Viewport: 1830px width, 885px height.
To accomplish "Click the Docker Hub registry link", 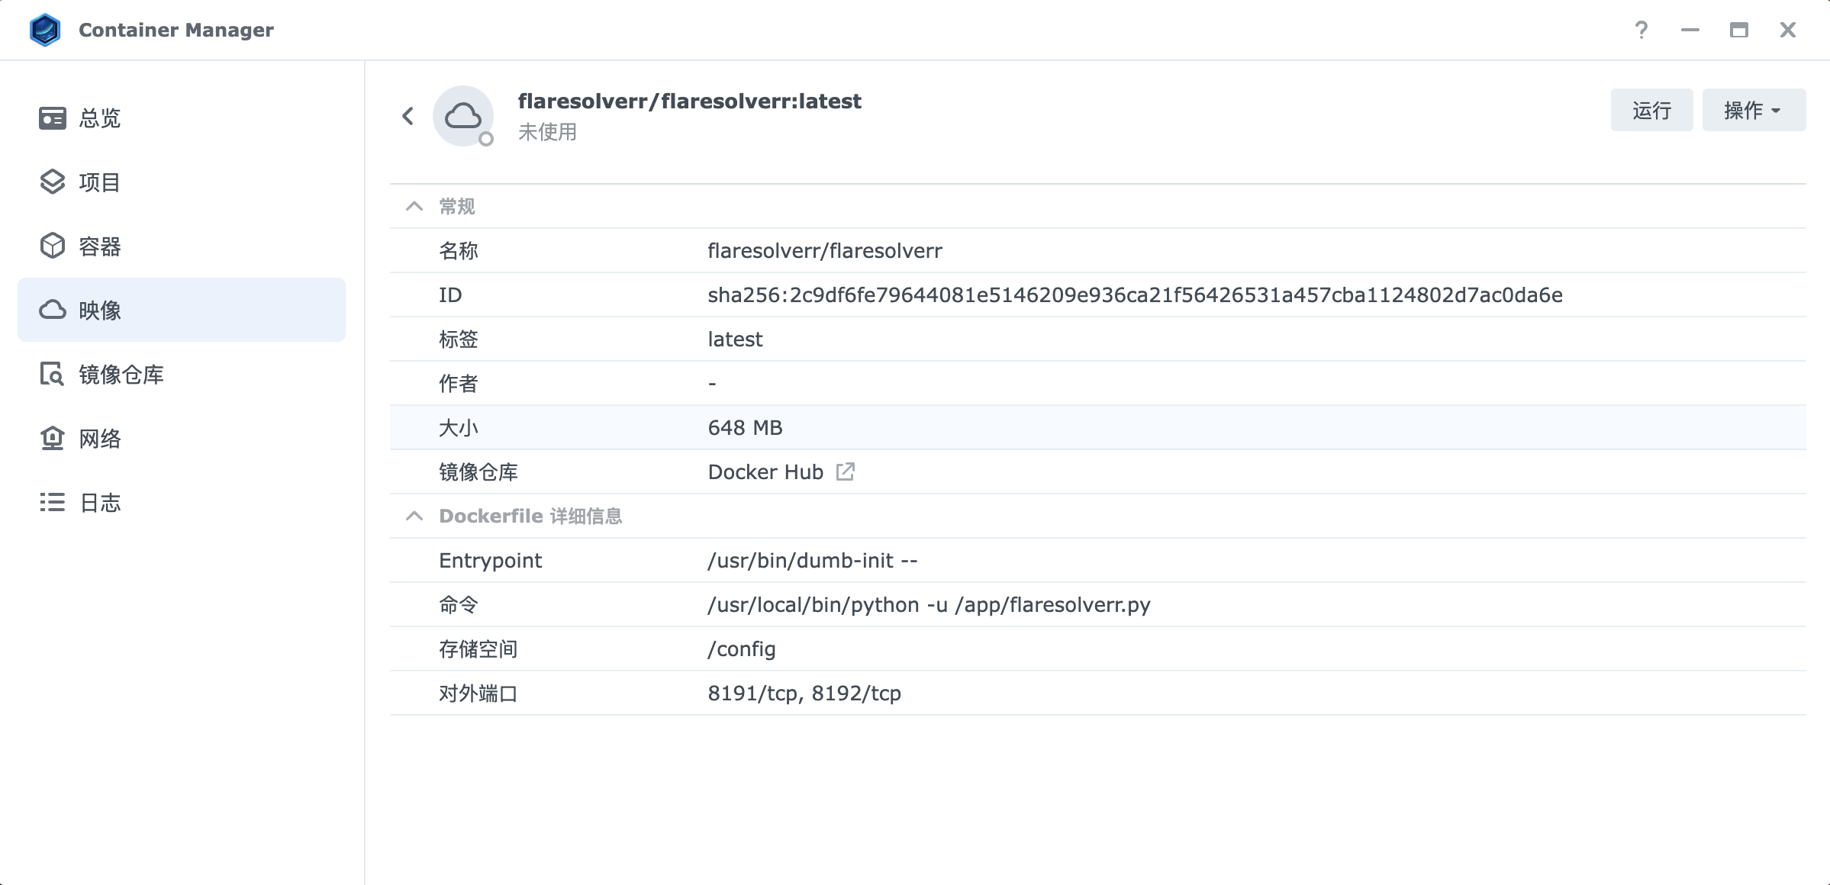I will pos(765,471).
